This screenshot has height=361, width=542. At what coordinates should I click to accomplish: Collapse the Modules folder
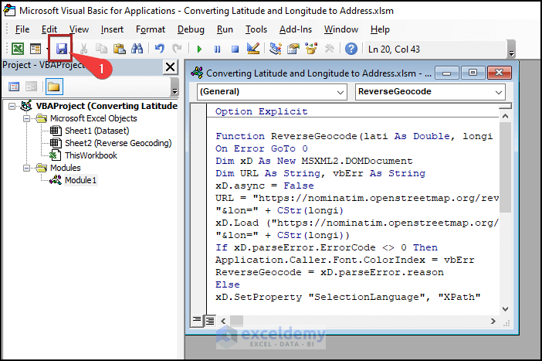coord(26,168)
